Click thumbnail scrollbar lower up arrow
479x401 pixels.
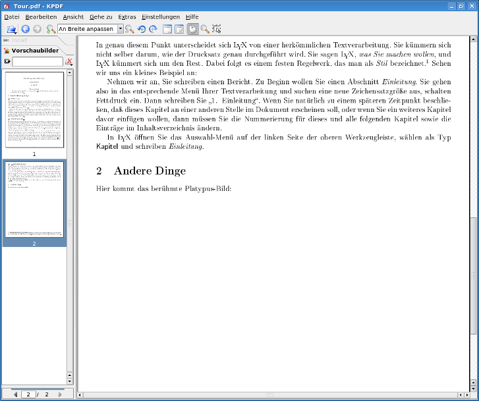click(x=70, y=375)
